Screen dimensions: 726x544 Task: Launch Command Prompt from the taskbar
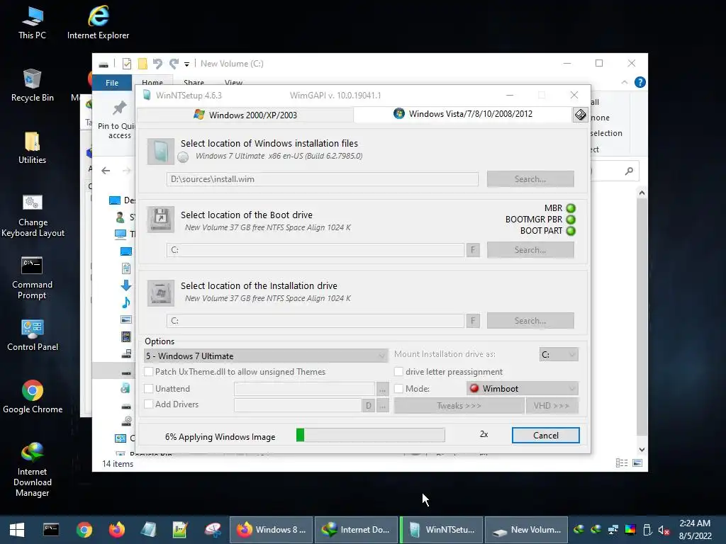pyautogui.click(x=51, y=530)
